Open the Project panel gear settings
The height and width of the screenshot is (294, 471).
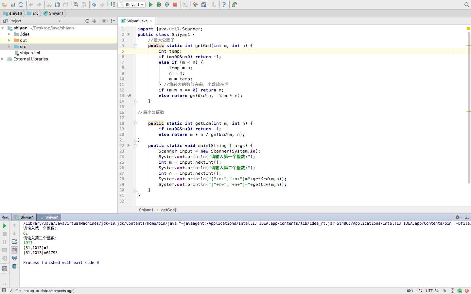105,21
